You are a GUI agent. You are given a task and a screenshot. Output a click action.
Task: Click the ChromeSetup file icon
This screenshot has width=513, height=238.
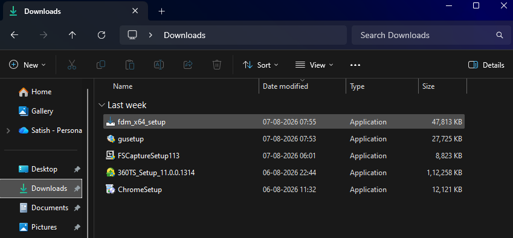(x=110, y=190)
